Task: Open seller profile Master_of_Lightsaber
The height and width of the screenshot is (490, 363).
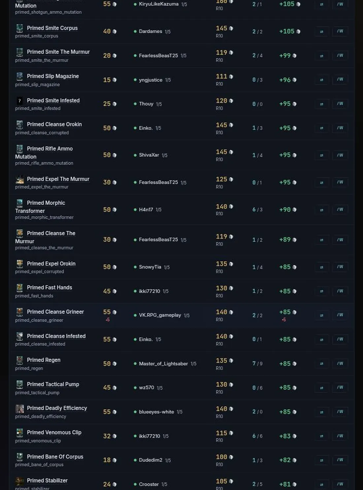Action: tap(163, 363)
